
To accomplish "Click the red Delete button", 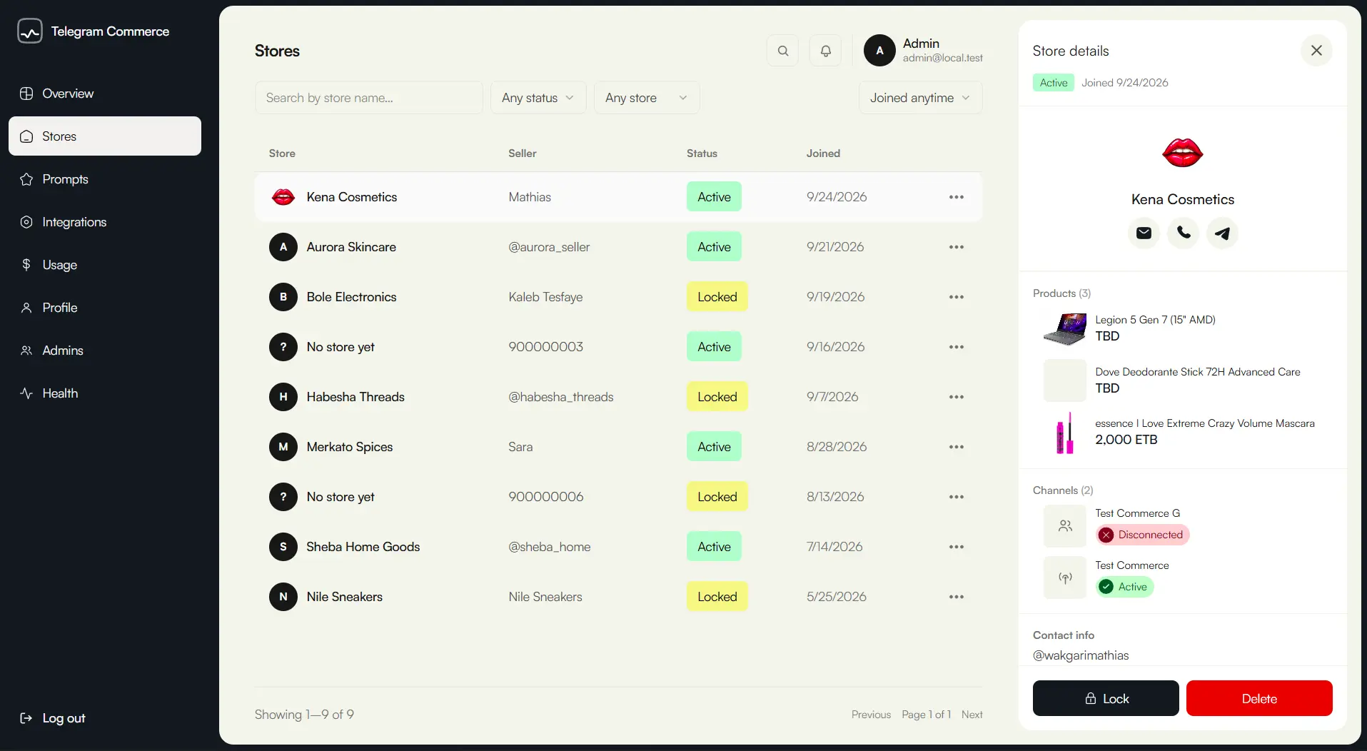I will 1259,698.
